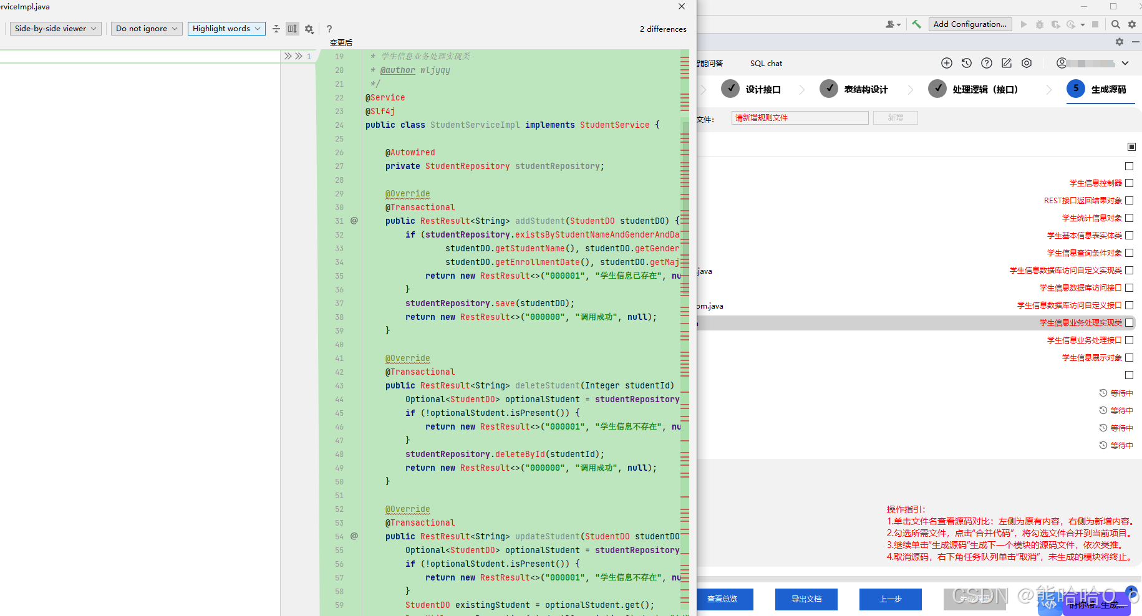Check the box for REST接口返回结果对象

coord(1130,201)
